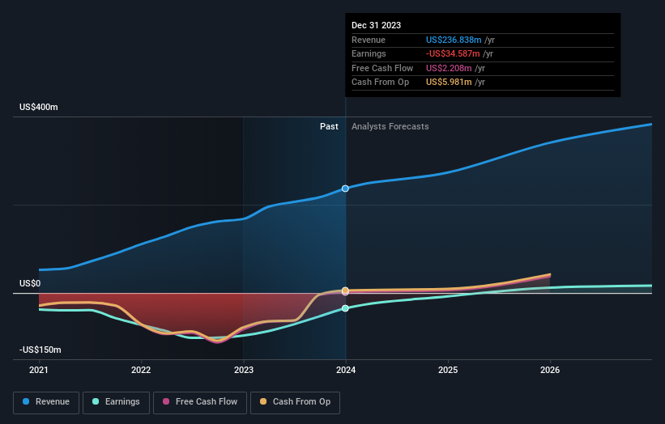Select the 2021 x-axis label
Viewport: 665px width, 424px height.
coord(39,370)
